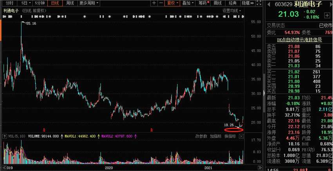Expand the 更多周期 dropdown
333x171 pixels.
tap(89, 3)
